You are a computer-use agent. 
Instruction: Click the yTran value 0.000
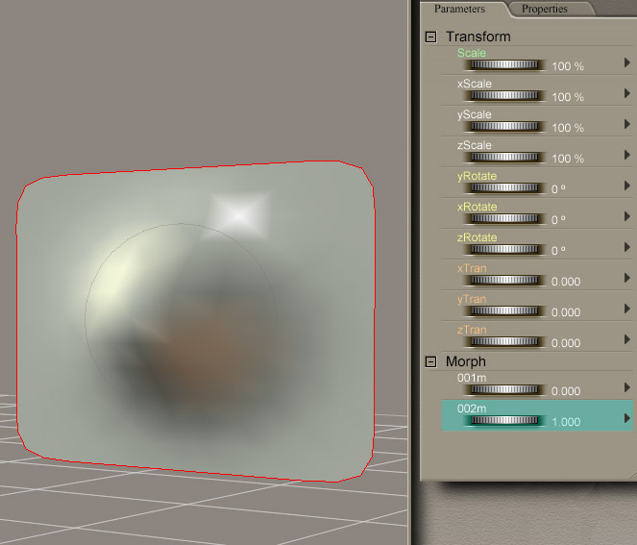(x=566, y=312)
